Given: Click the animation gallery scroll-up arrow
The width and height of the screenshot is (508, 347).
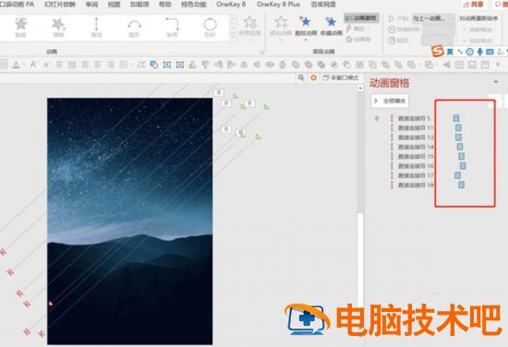Looking at the screenshot, I should [233, 18].
